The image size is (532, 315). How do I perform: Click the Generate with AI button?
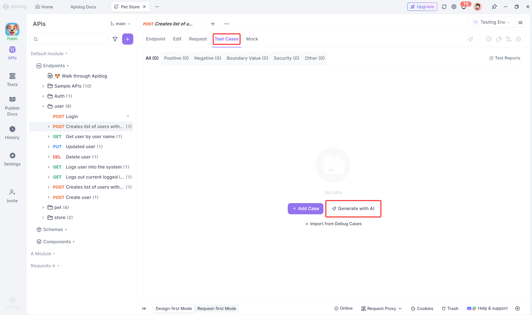(353, 208)
